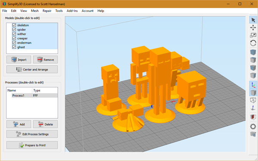Uncheck the ghast model checkbox
Image resolution: width=258 pixels, height=161 pixels.
[x=14, y=47]
